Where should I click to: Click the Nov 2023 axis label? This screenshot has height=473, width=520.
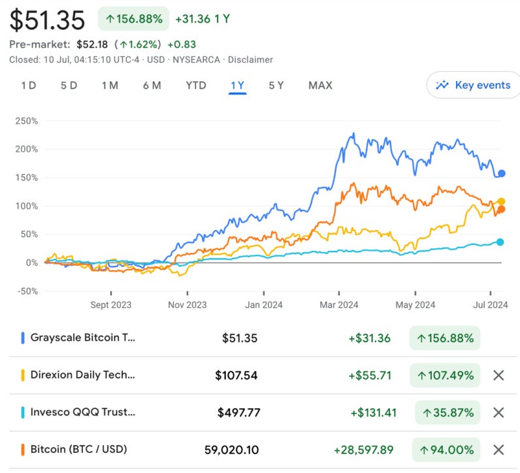187,305
